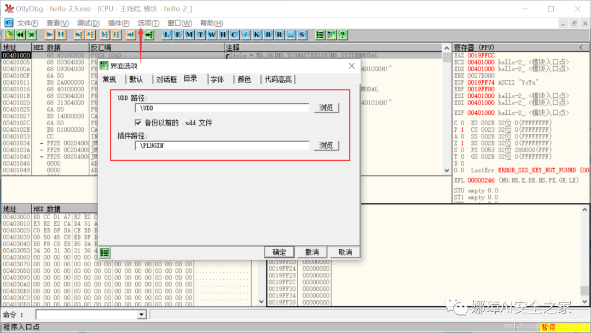Open the command history dropdown arrow
Viewport: 591px width, 333px height.
(141, 314)
